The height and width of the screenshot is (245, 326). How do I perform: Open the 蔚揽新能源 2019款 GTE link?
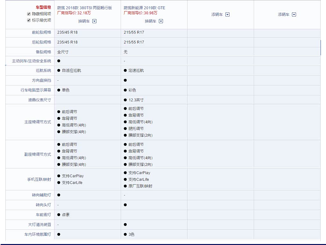[144, 8]
